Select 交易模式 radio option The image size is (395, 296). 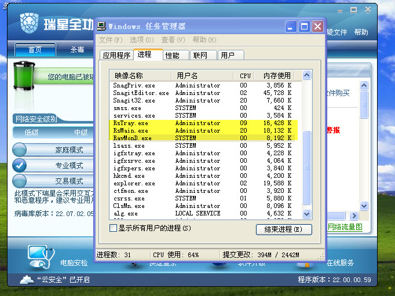[x=19, y=181]
